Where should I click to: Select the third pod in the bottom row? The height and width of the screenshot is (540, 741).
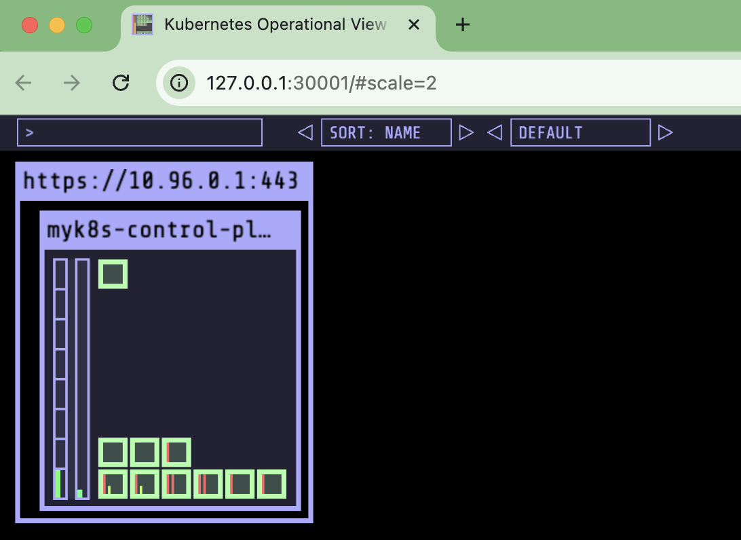176,484
